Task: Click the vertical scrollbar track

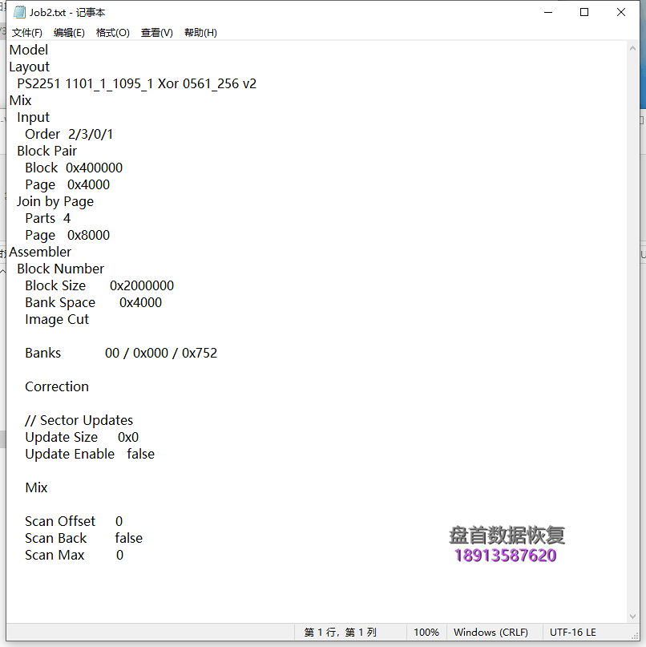Action: [633, 321]
